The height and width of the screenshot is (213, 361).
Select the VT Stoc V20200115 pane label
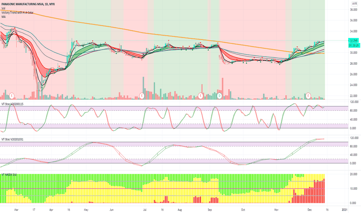click(x=12, y=104)
